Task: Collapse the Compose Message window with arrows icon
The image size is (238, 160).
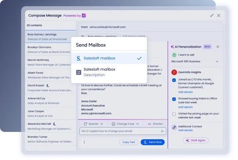Action: 212,16
